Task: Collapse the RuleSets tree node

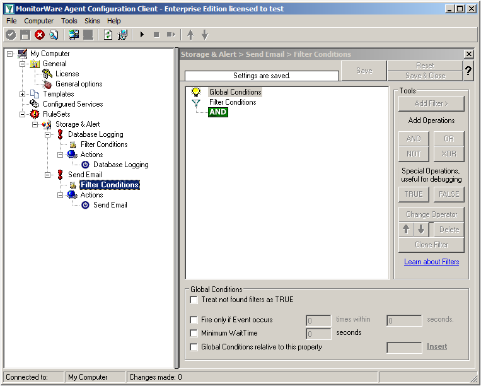Action: click(x=23, y=114)
